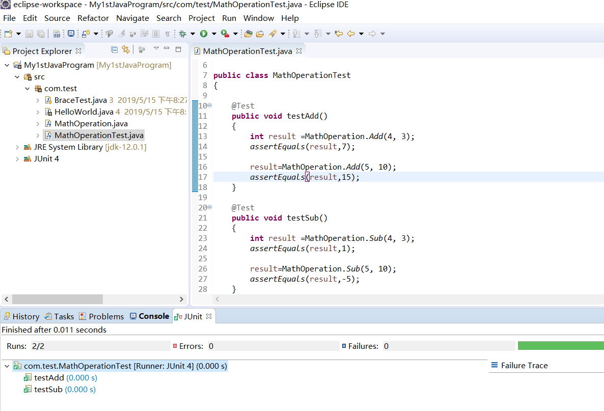Click the Coverage run icon
604x411 pixels.
[225, 34]
